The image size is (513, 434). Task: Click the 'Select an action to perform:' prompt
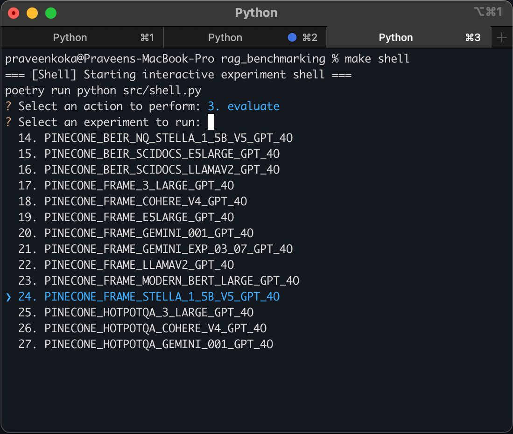[109, 106]
